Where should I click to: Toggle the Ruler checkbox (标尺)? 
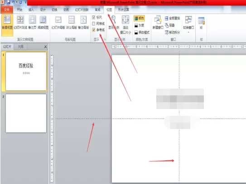[94, 17]
